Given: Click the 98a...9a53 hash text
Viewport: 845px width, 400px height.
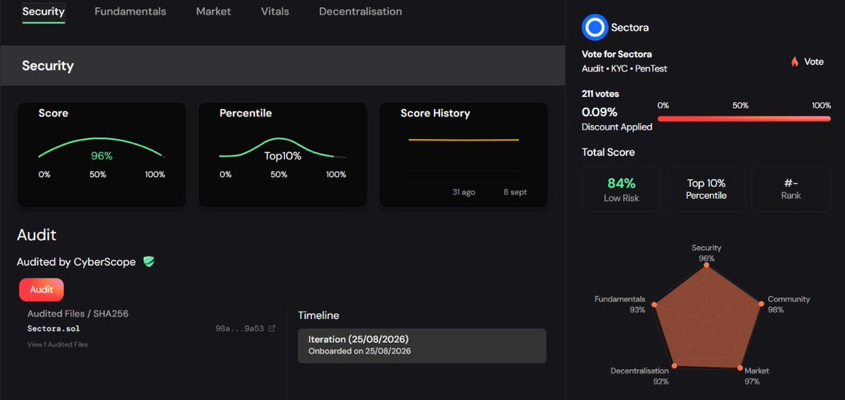Looking at the screenshot, I should pos(239,328).
